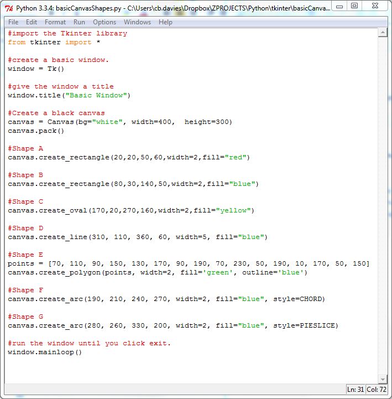Click the '#create a basic window.' comment
Screen dimensions: 392x399
(58, 60)
